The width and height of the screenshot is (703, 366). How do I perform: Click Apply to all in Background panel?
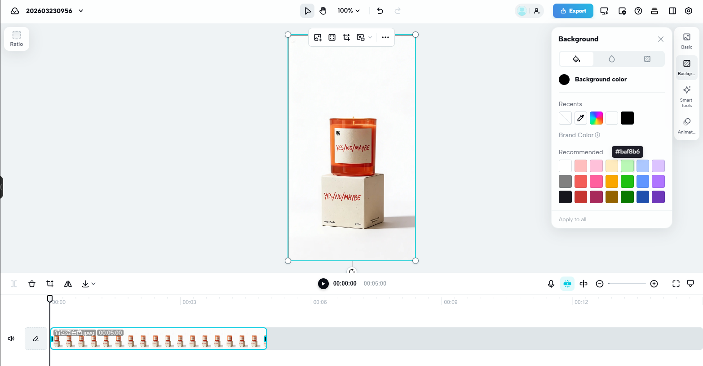(x=572, y=219)
